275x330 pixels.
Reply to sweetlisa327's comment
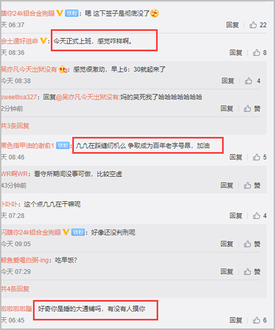[227, 109]
